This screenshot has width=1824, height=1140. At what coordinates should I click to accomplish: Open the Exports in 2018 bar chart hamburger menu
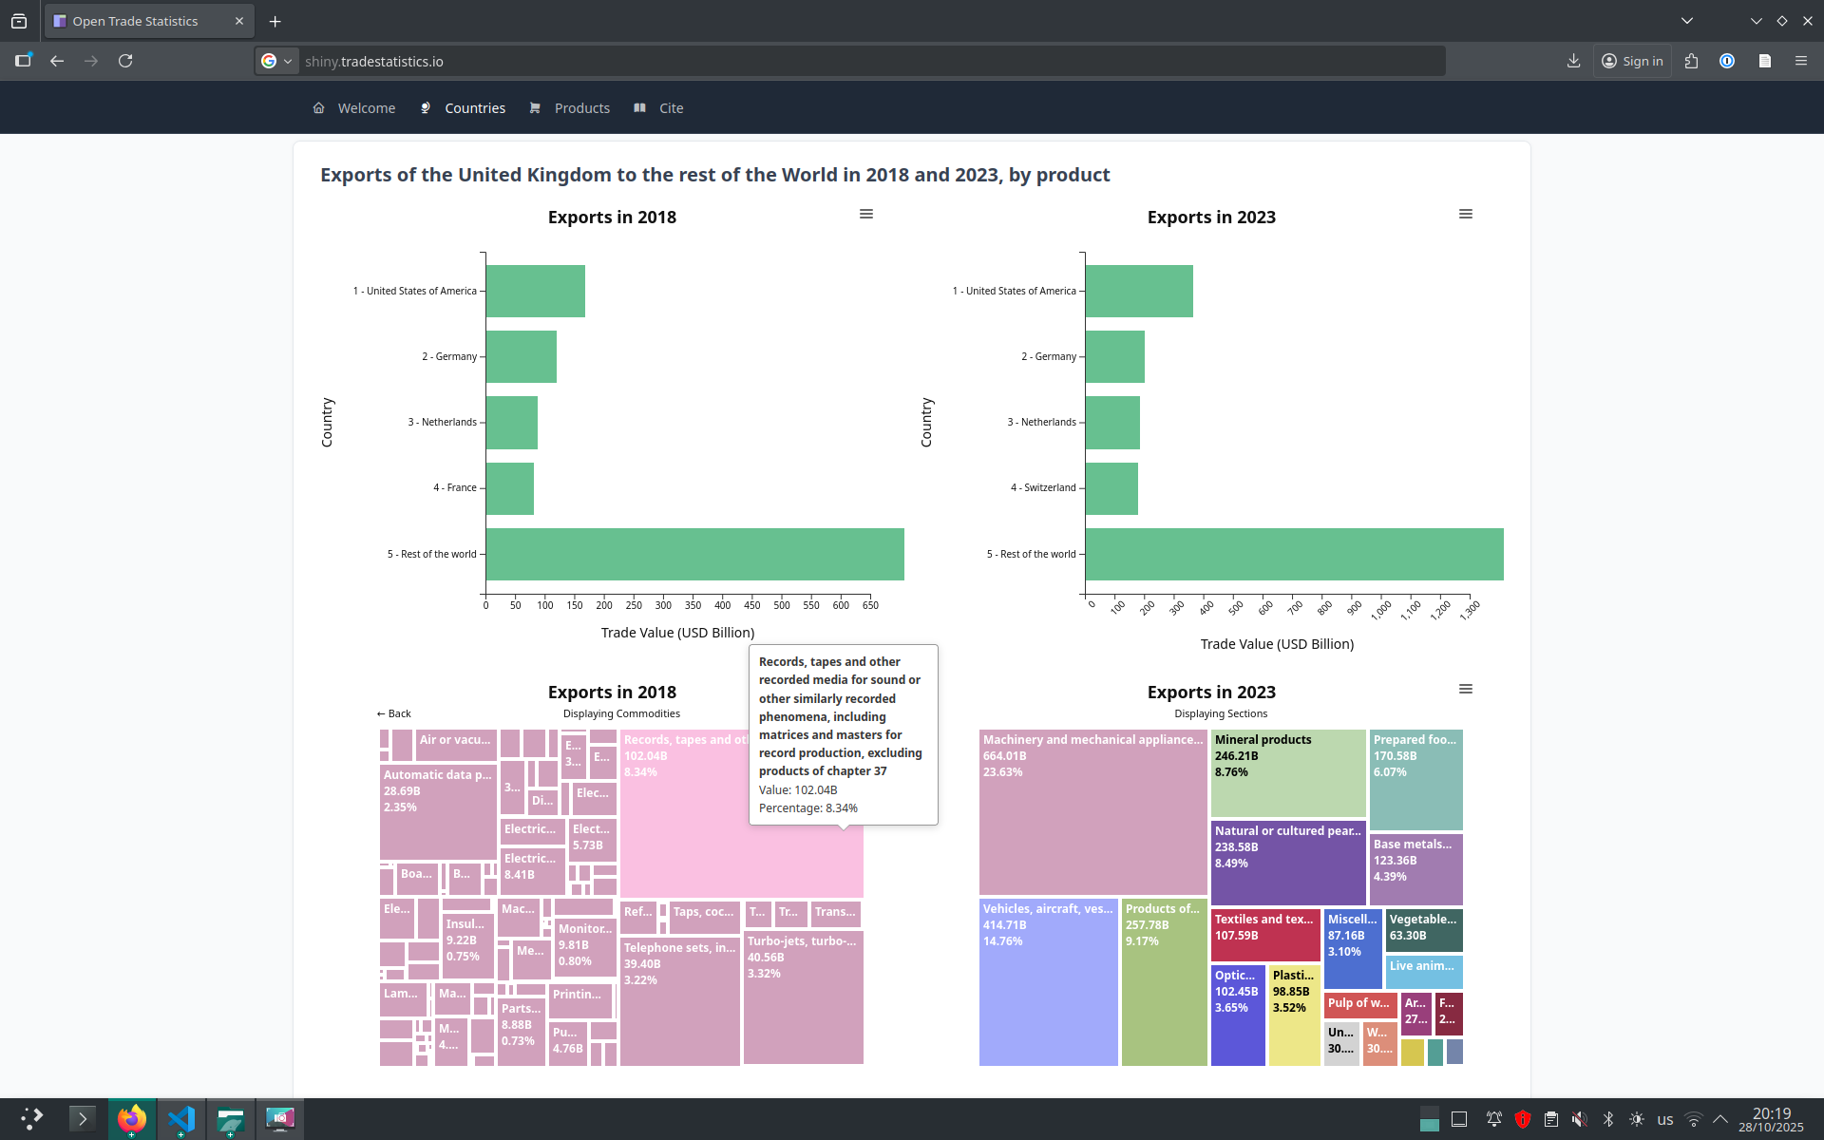[x=865, y=214]
